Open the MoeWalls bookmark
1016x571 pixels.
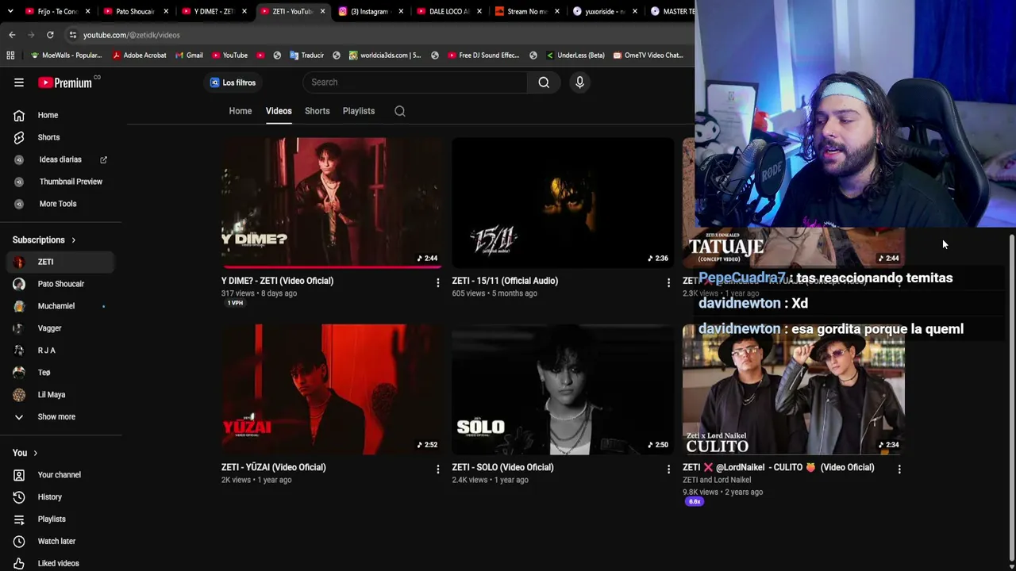click(x=65, y=56)
